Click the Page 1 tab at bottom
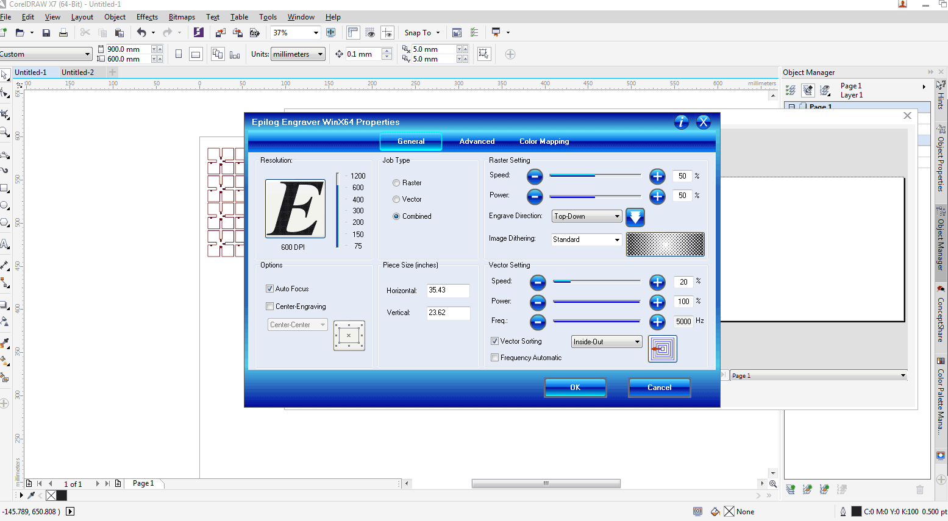Screen dimensions: 948x521 (x=143, y=483)
